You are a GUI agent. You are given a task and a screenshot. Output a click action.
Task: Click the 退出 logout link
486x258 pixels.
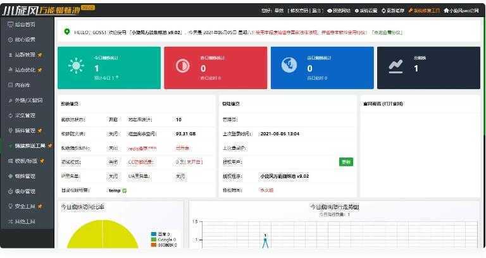click(316, 11)
